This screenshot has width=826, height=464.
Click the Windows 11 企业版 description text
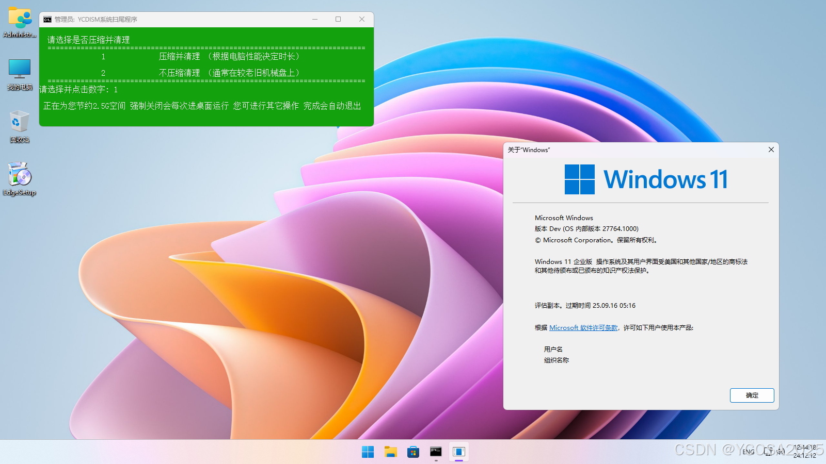point(641,266)
